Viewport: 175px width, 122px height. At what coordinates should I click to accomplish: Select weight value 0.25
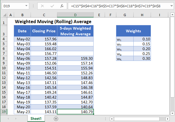coord(142,54)
